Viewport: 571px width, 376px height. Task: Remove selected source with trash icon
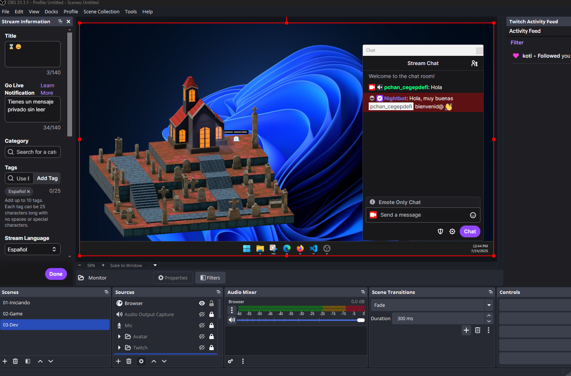[x=129, y=361]
